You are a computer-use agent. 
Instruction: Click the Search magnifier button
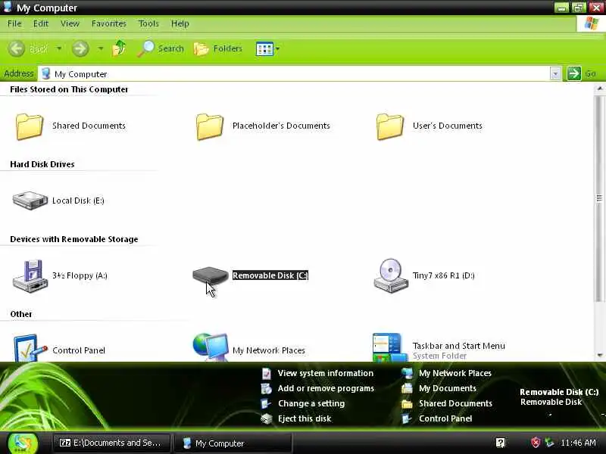tap(161, 48)
